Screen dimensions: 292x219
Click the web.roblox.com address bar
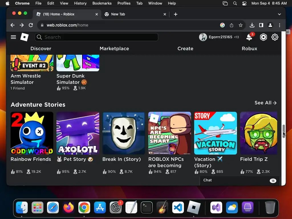click(x=129, y=25)
